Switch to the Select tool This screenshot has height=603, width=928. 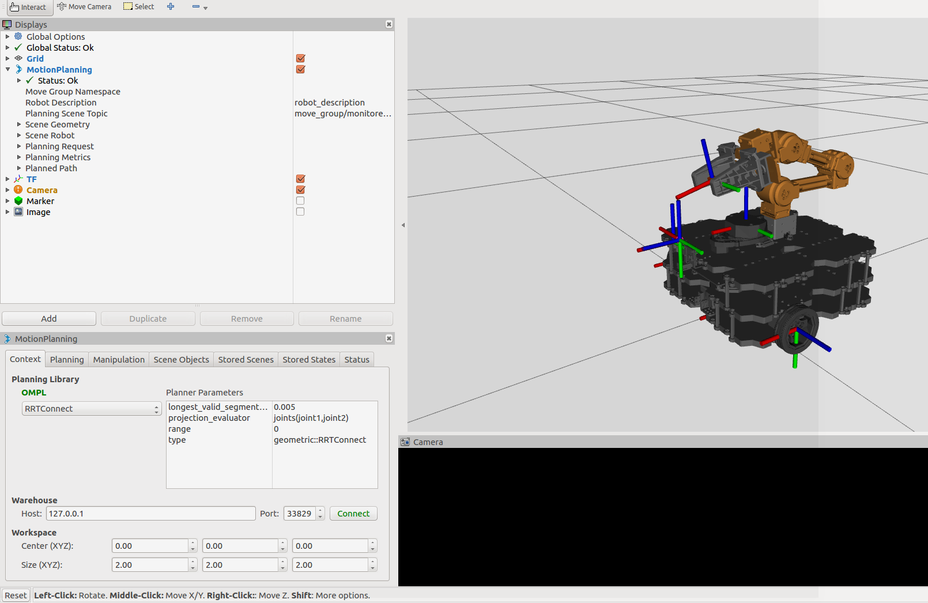coord(138,6)
